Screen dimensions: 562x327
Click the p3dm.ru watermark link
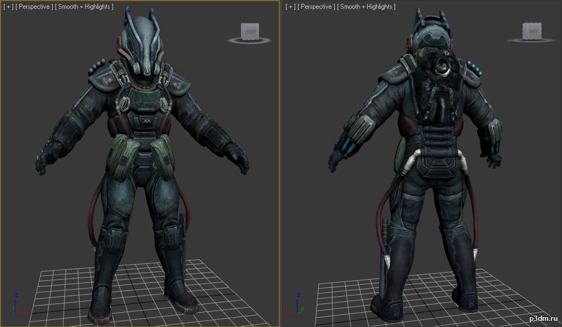(544, 319)
